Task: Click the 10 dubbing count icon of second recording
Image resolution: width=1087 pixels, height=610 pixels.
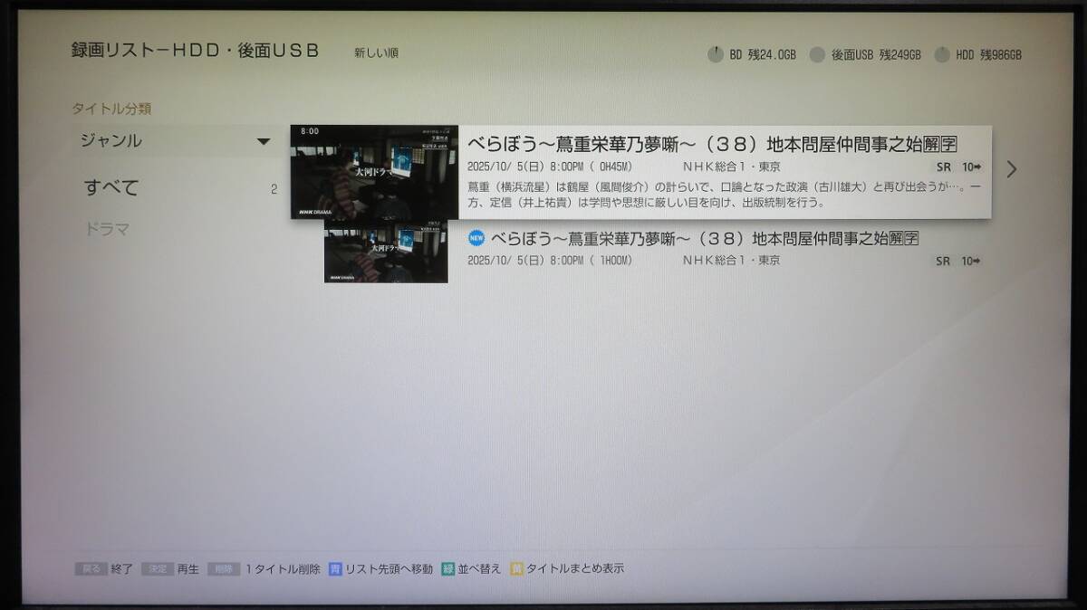Action: click(972, 262)
